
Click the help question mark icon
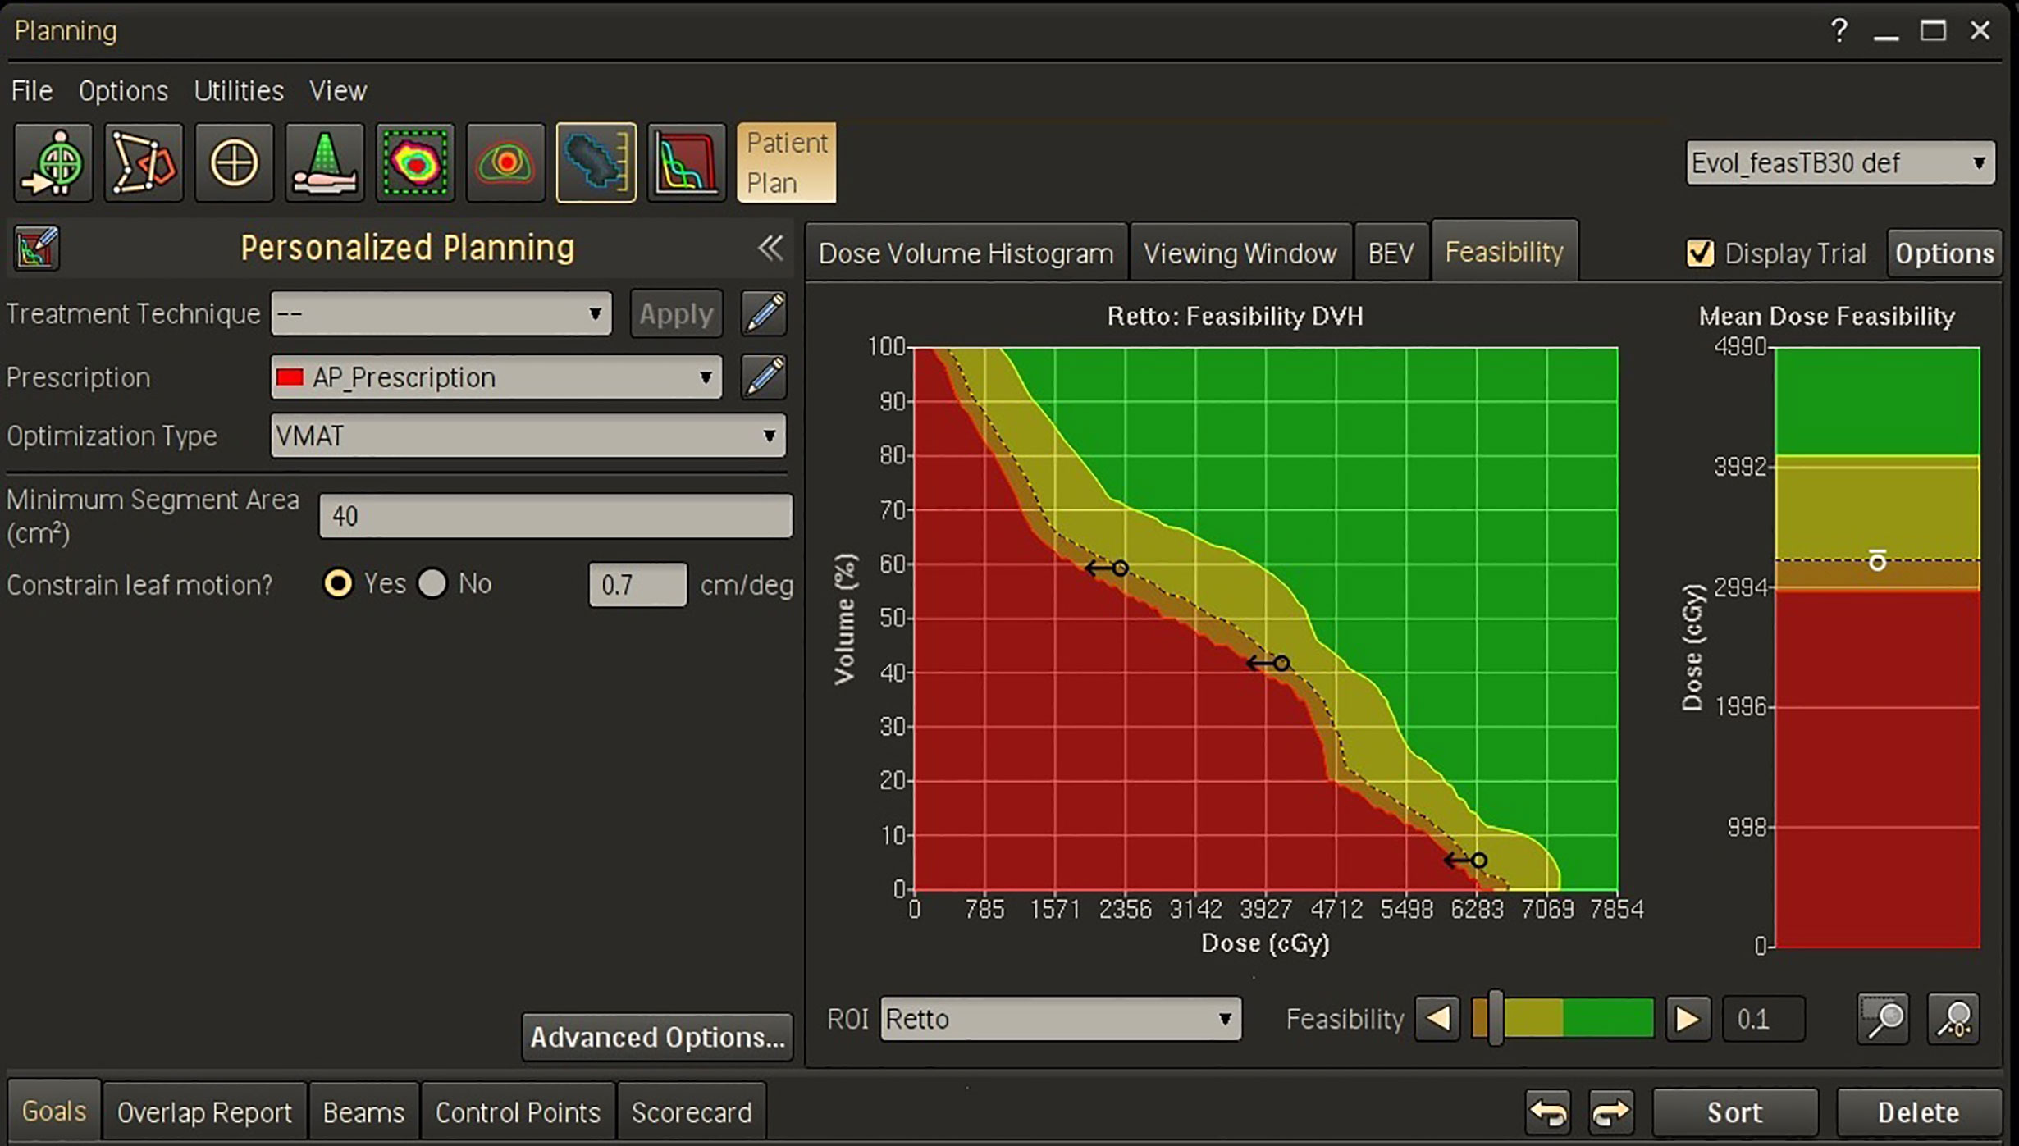[x=1839, y=31]
